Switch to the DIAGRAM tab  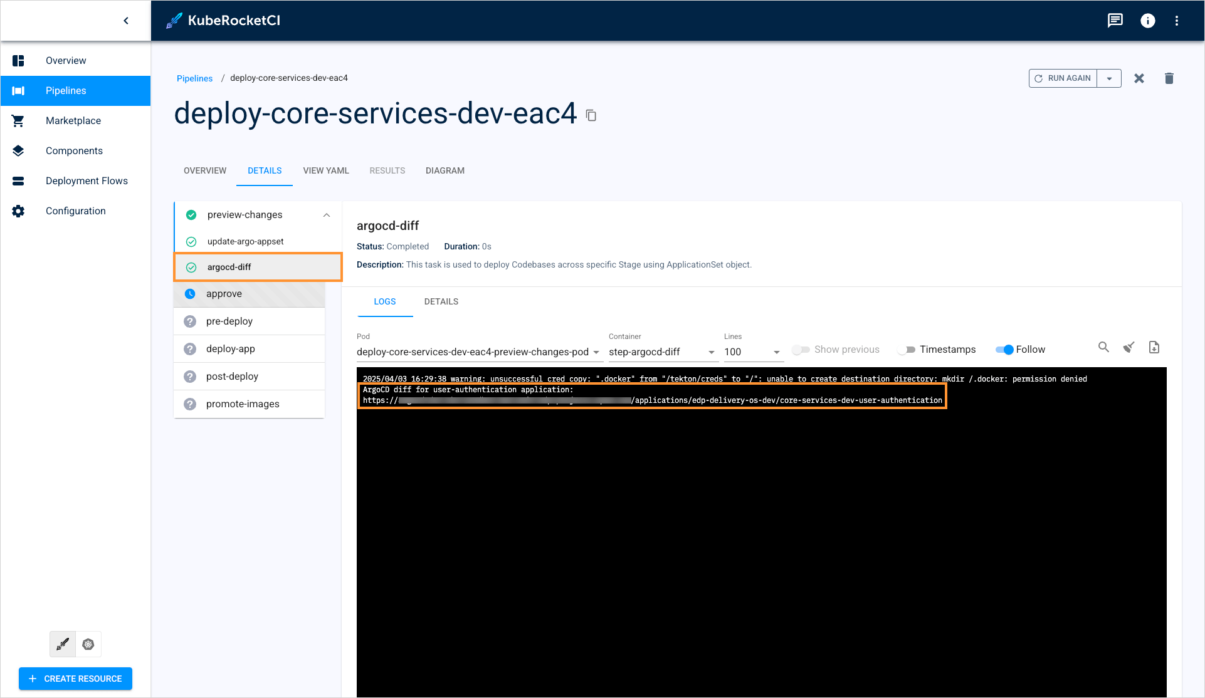pyautogui.click(x=445, y=170)
